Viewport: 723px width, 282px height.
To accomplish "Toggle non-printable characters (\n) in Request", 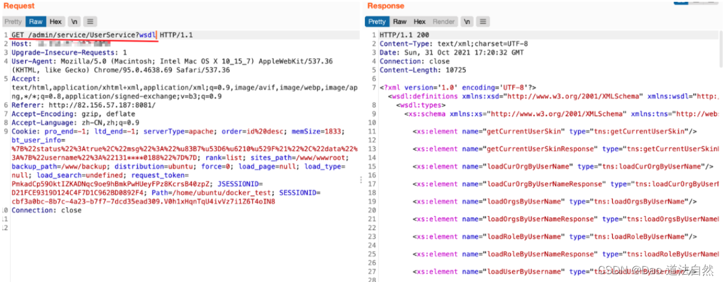I will coord(74,22).
